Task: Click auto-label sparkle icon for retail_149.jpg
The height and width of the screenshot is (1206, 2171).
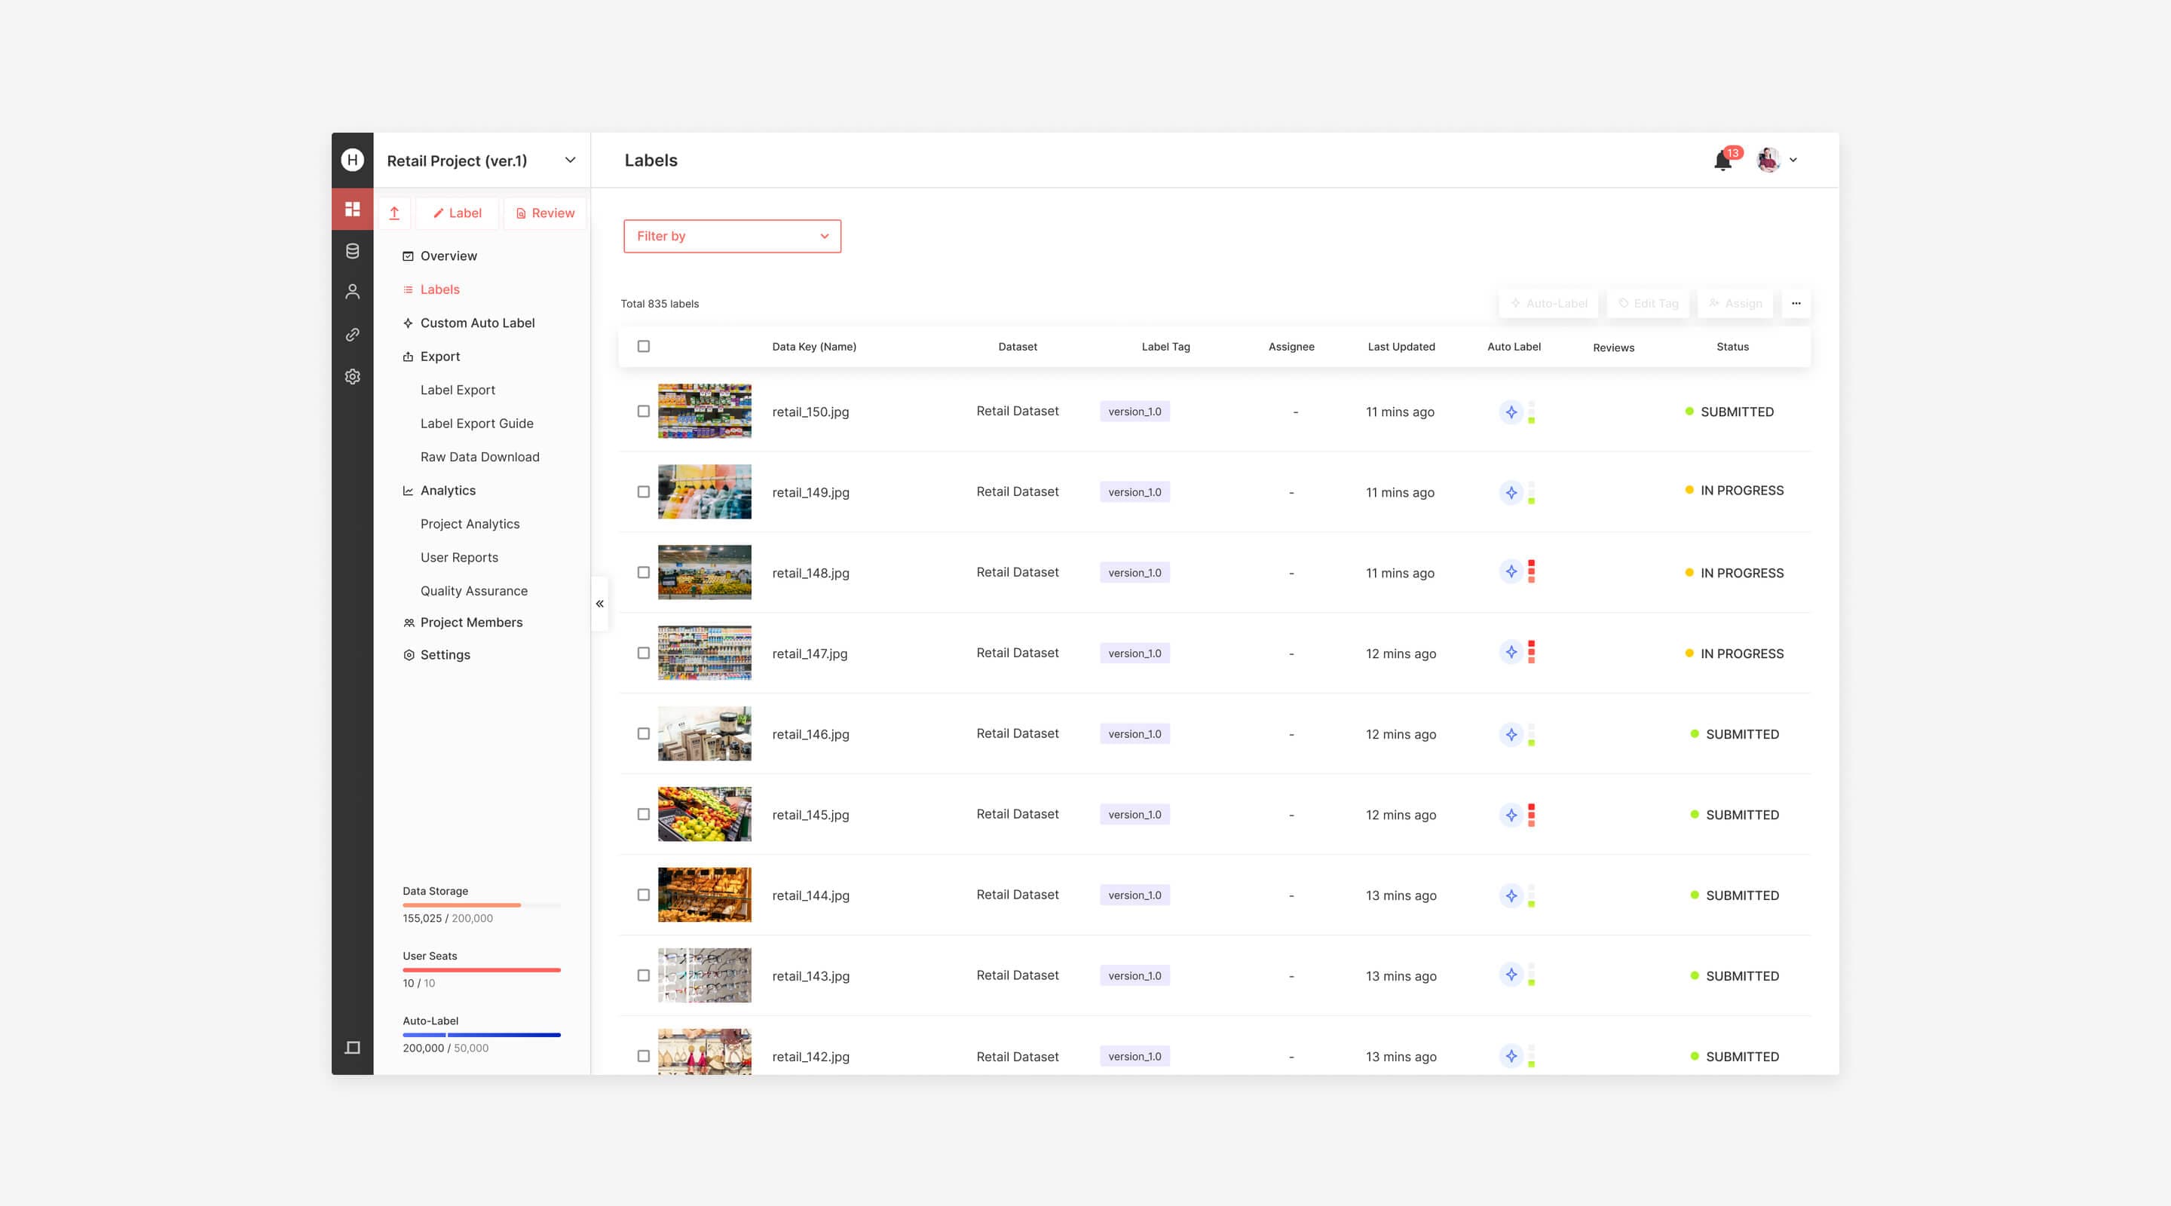Action: [x=1511, y=493]
